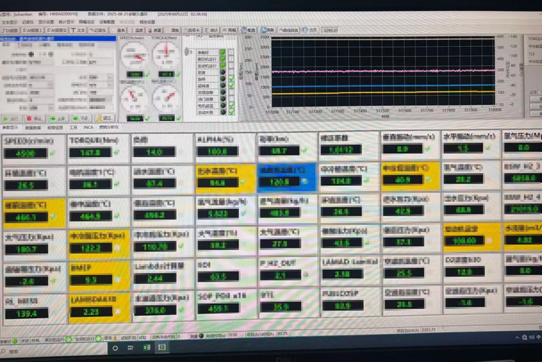Click the 文本 toolbar button
542x362 pixels.
click(x=79, y=30)
